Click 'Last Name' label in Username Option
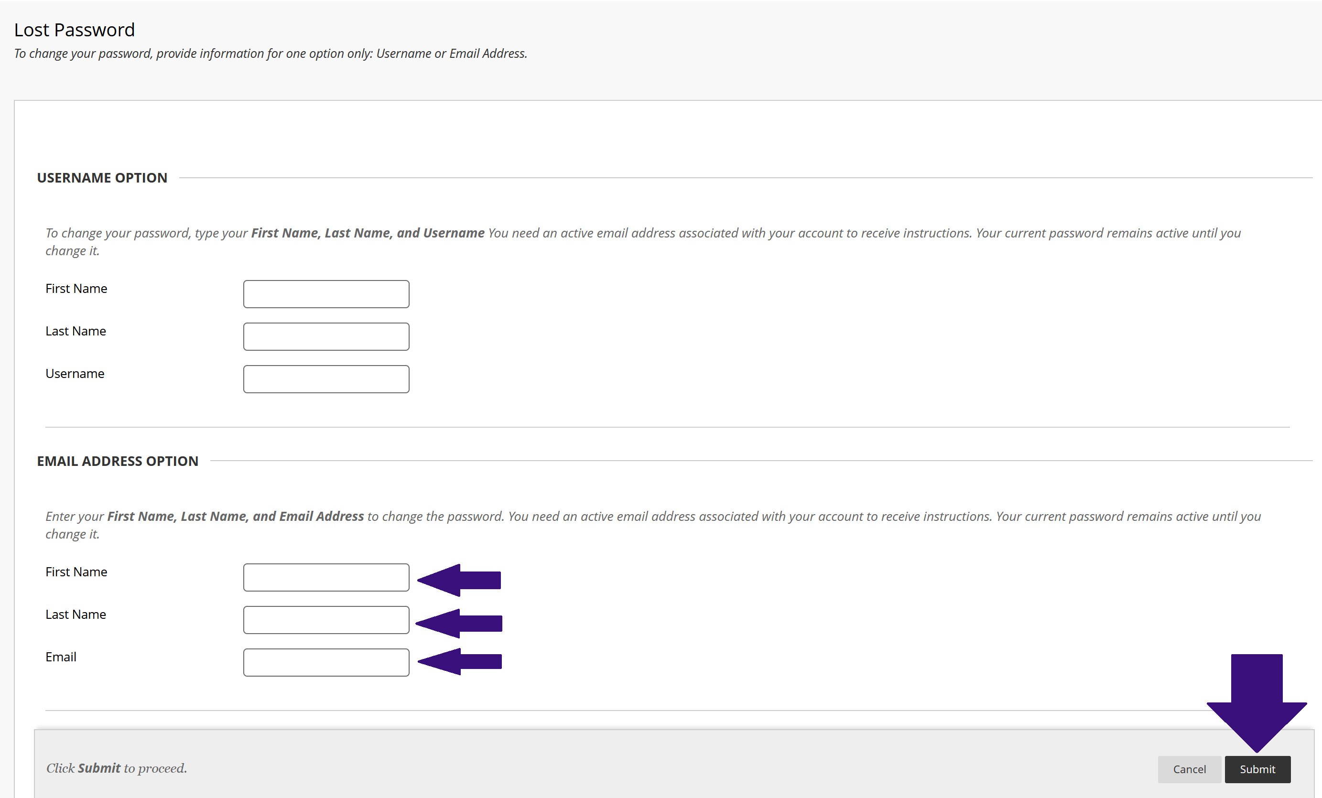The width and height of the screenshot is (1322, 798). (x=76, y=331)
